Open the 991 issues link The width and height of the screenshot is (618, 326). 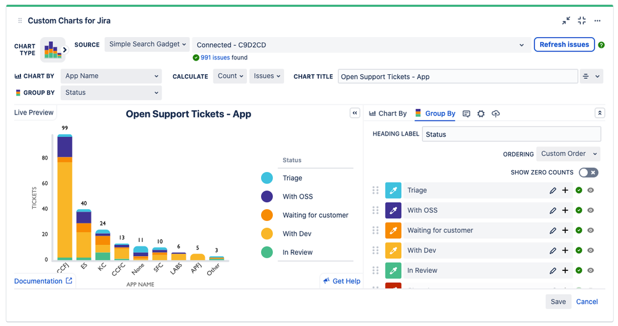coord(215,58)
